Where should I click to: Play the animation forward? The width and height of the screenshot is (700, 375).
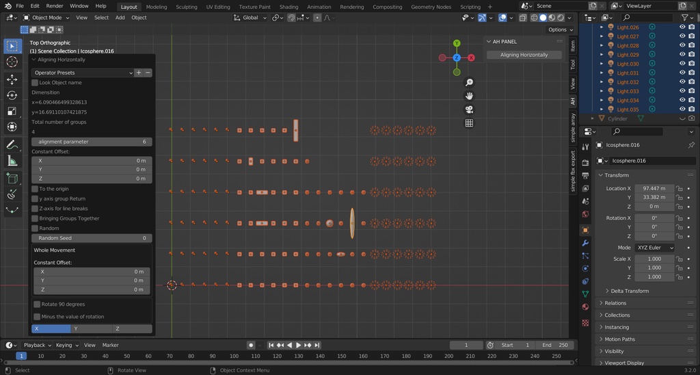(x=298, y=345)
